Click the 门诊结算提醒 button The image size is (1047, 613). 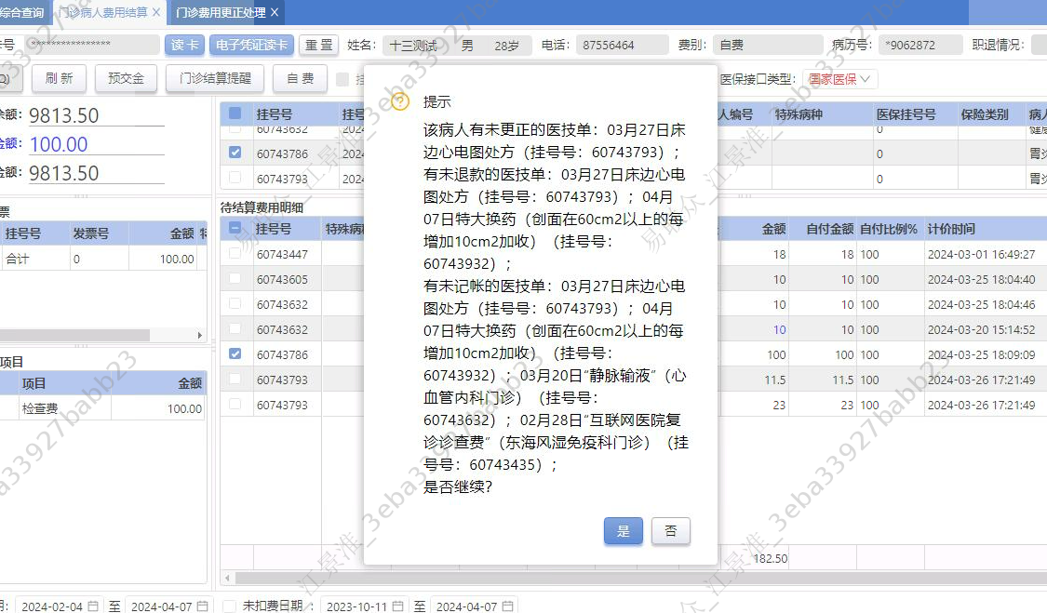(x=215, y=78)
